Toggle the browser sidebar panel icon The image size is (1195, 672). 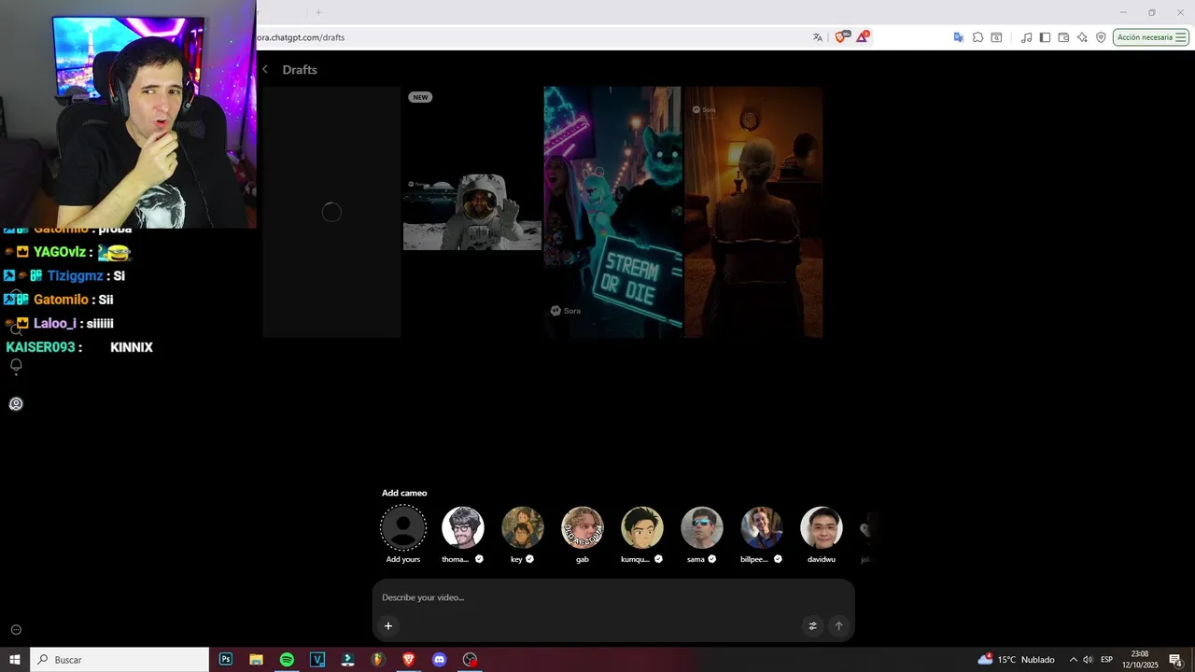tap(1046, 37)
